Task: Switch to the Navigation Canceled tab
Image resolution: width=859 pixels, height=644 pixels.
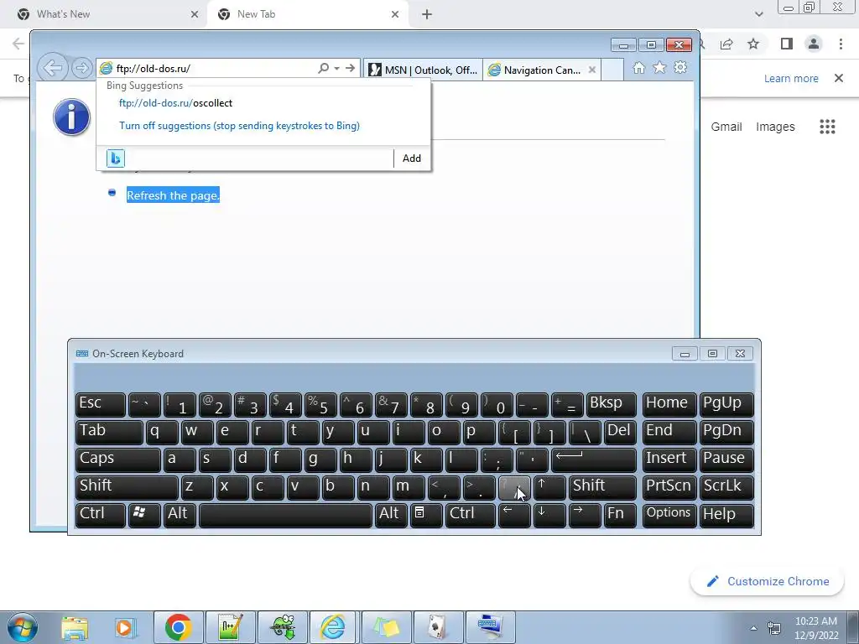Action: coord(536,70)
